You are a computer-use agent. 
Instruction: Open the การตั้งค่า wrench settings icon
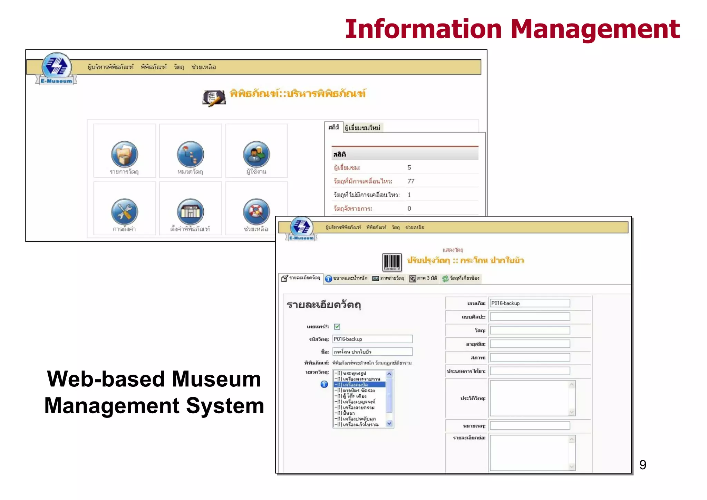click(124, 212)
